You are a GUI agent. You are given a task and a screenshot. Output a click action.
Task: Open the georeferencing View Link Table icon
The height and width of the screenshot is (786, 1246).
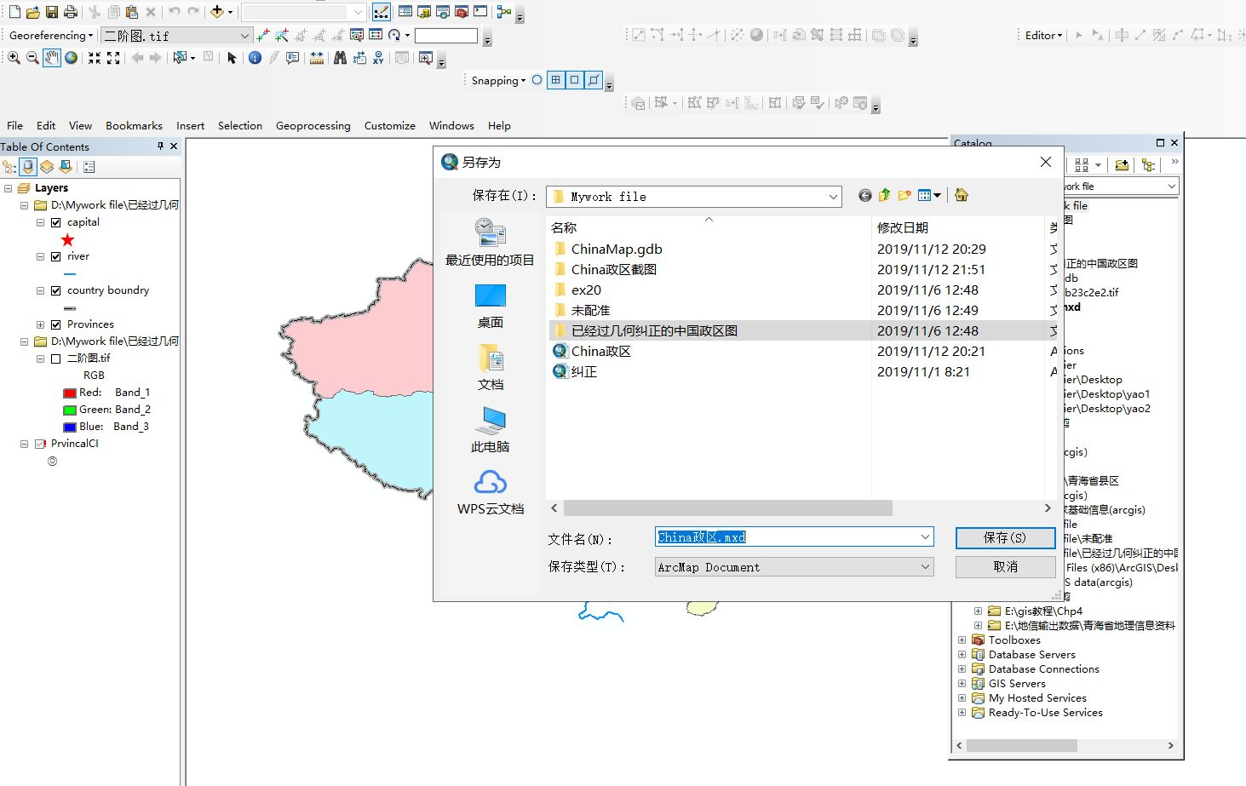pyautogui.click(x=376, y=35)
